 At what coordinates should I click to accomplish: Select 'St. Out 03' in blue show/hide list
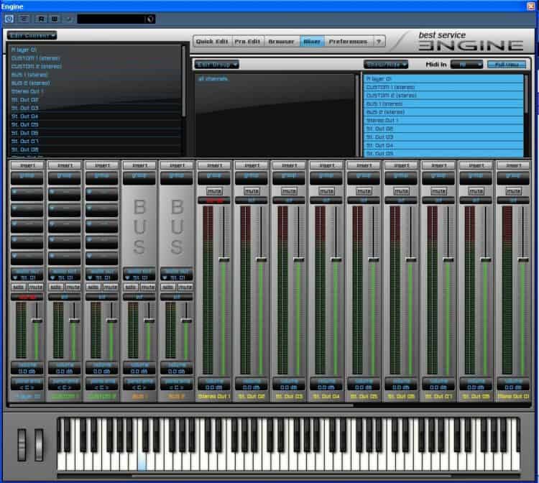pyautogui.click(x=443, y=137)
